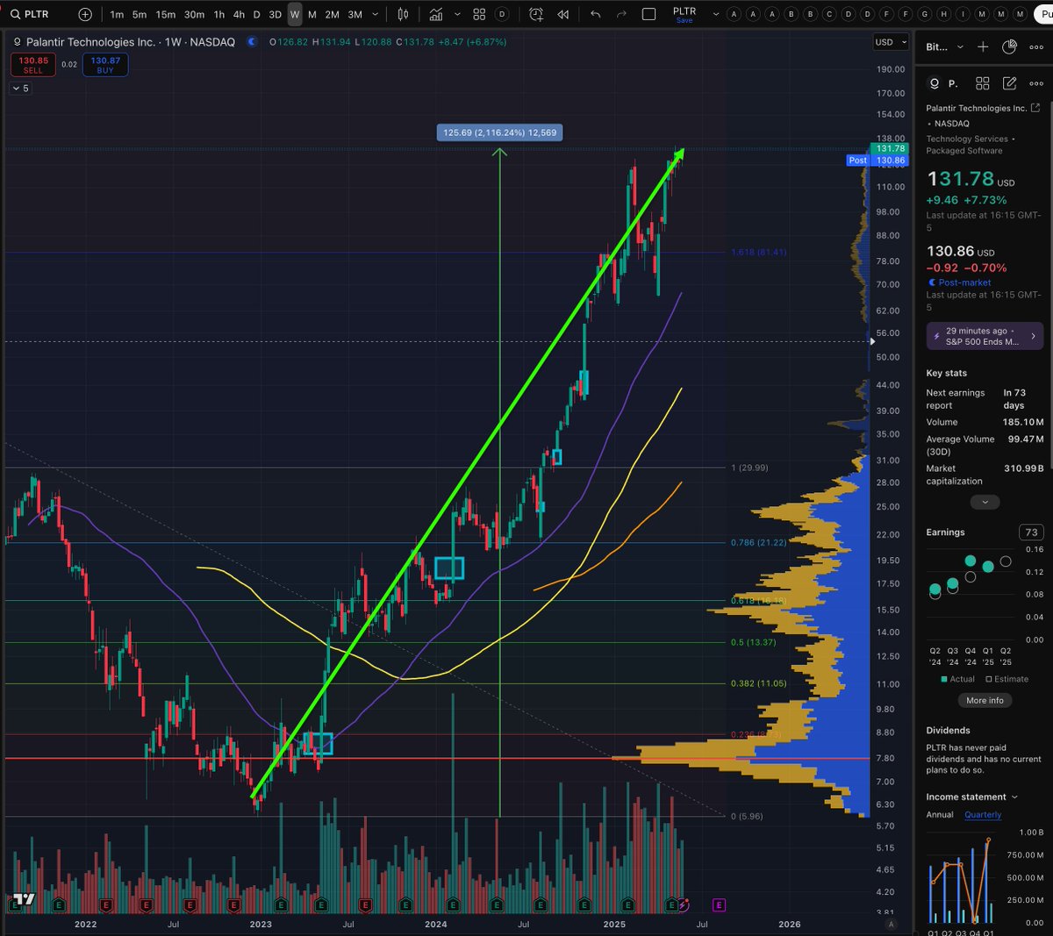Switch to the 1m timeframe
Image resolution: width=1053 pixels, height=936 pixels.
coord(117,14)
